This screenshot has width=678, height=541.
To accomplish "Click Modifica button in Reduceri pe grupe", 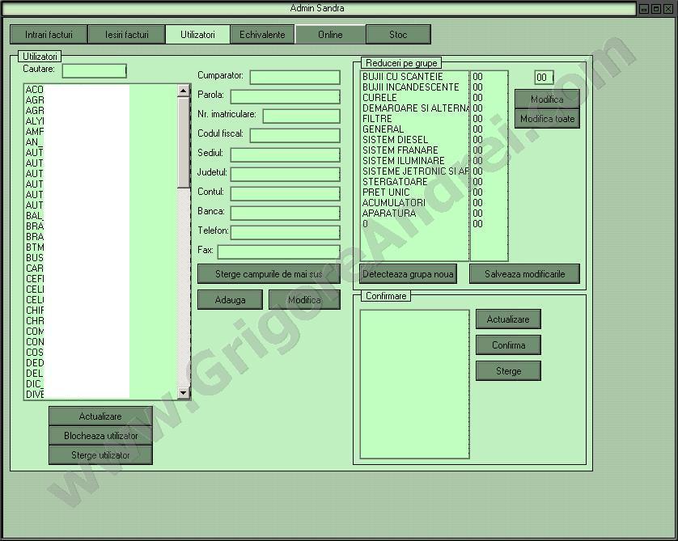I will pos(547,99).
